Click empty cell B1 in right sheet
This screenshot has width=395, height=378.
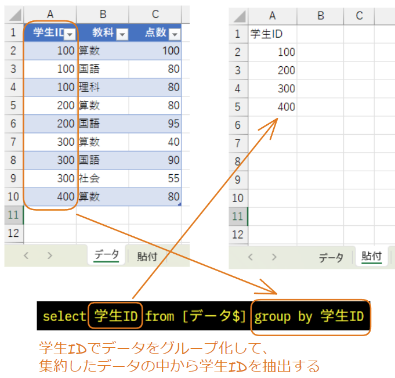320,34
